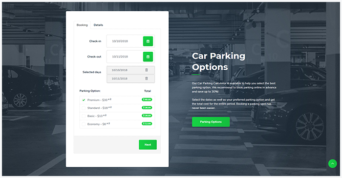This screenshot has width=342, height=178.
Task: Click the $26.00 Basic total badge
Action: point(147,116)
